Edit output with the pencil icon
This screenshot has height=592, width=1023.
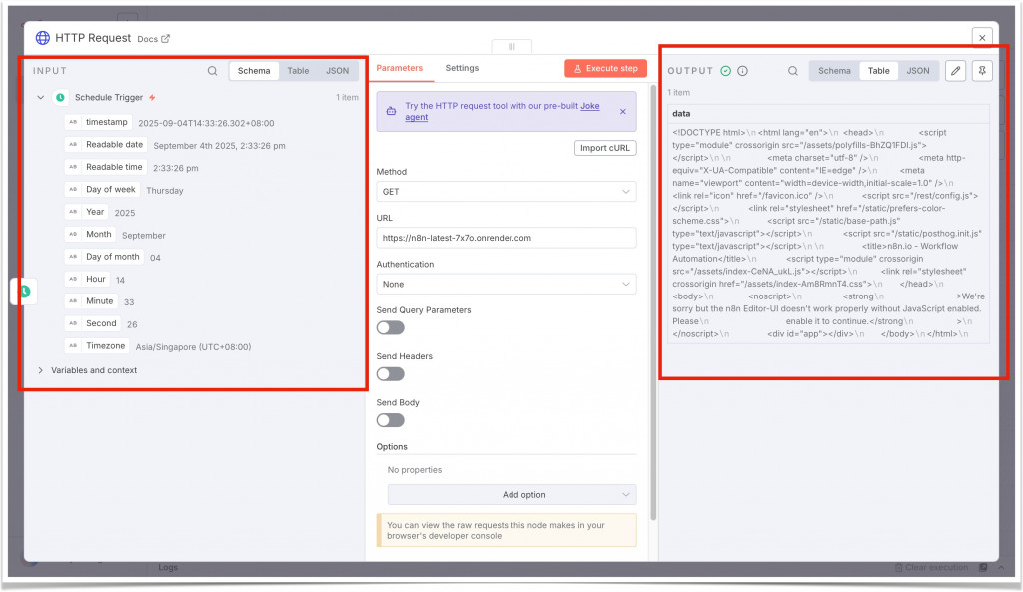(x=956, y=71)
